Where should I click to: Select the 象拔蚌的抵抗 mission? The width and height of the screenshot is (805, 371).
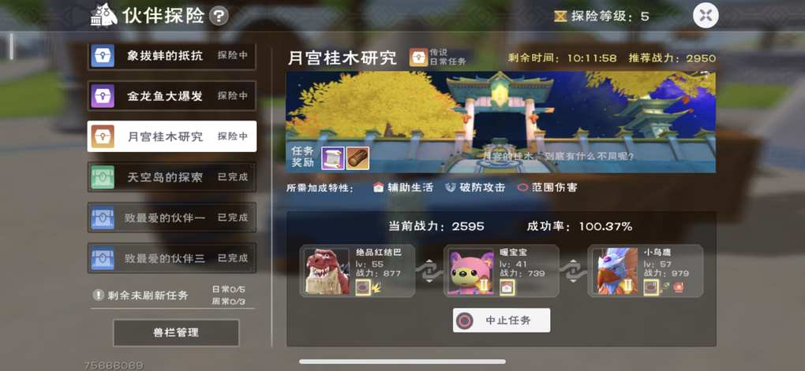pyautogui.click(x=171, y=55)
